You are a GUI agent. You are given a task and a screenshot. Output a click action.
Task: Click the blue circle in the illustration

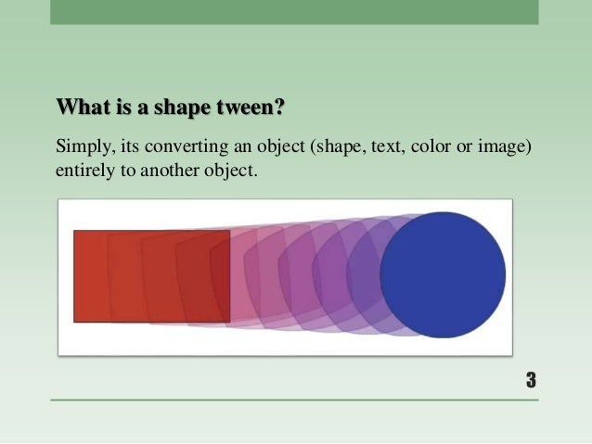(443, 275)
